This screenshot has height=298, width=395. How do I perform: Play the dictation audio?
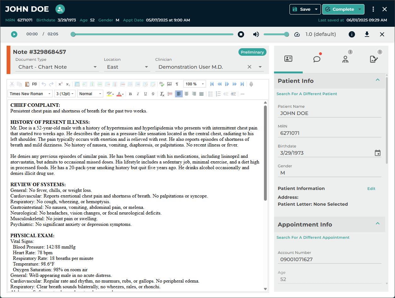point(14,34)
